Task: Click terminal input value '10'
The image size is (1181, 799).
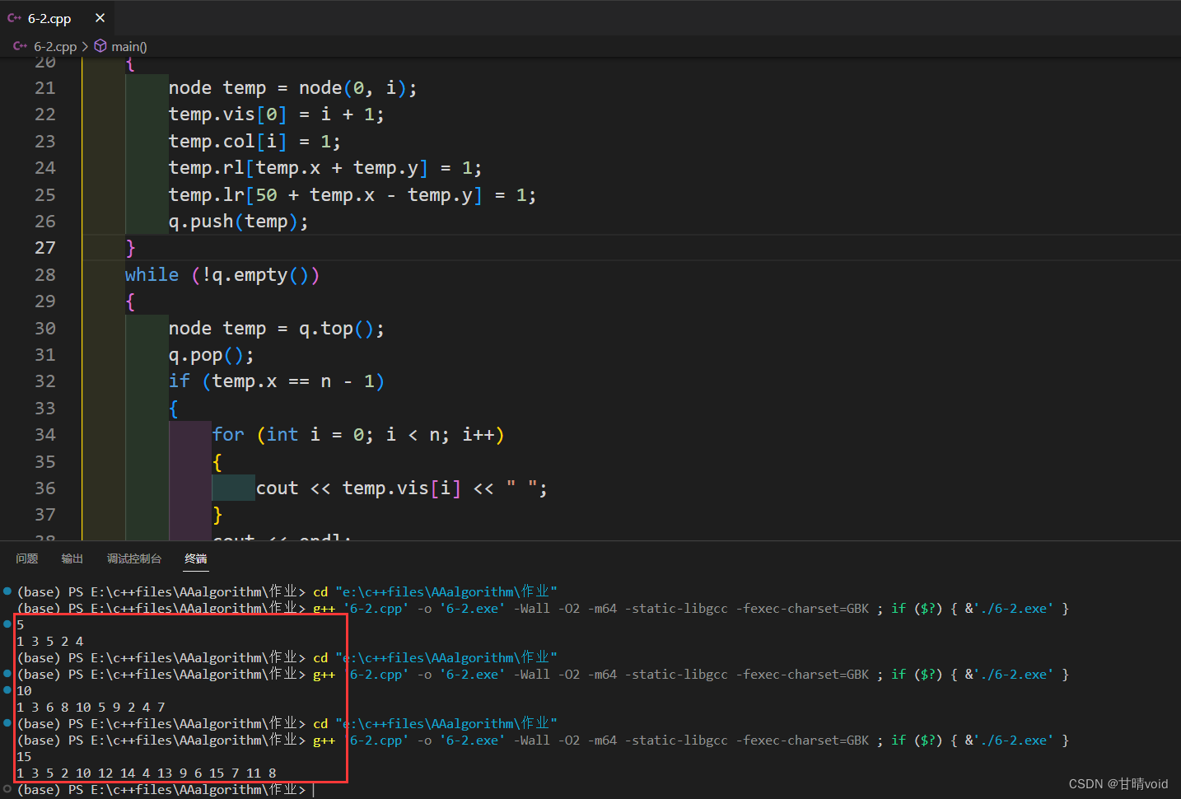Action: pos(24,691)
